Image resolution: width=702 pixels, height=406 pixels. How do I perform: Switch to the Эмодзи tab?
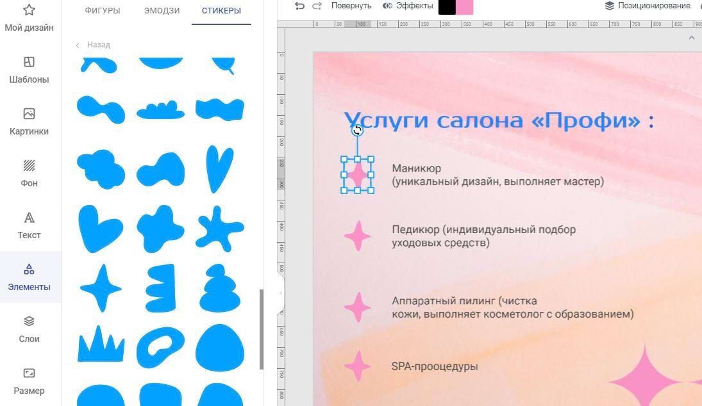click(x=162, y=11)
